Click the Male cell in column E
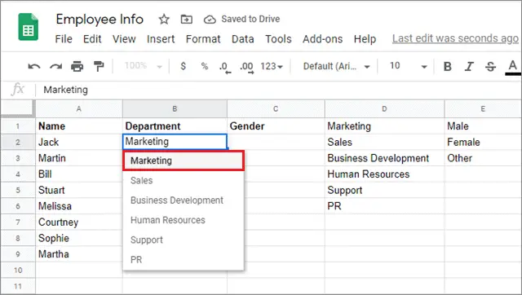Image resolution: width=522 pixels, height=295 pixels. tap(483, 126)
